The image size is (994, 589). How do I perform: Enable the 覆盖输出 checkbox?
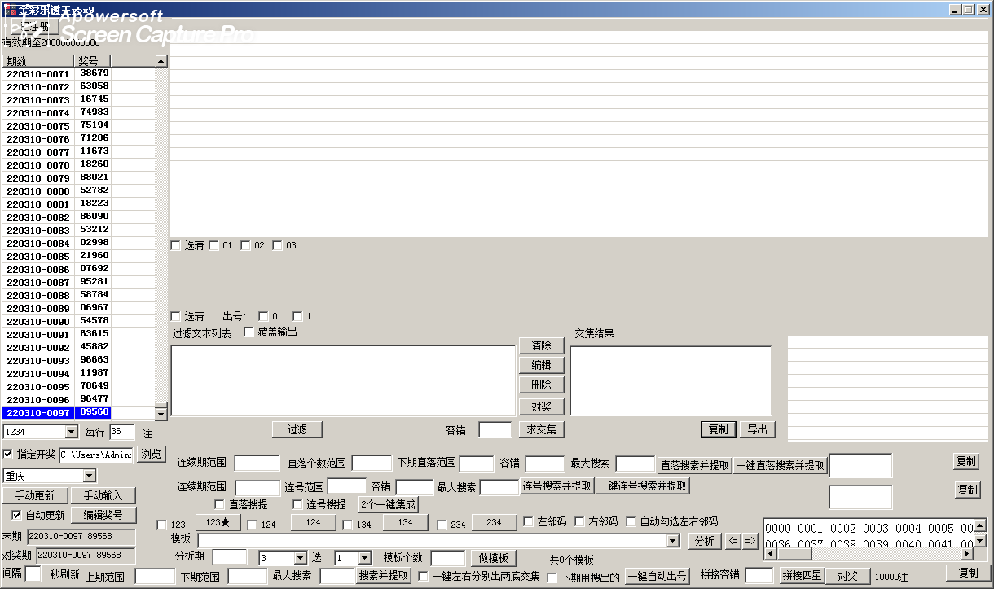click(249, 332)
